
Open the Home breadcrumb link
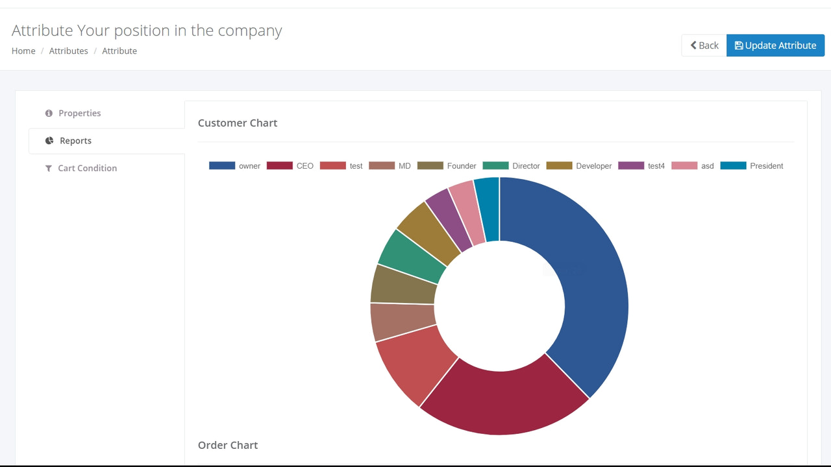(23, 51)
